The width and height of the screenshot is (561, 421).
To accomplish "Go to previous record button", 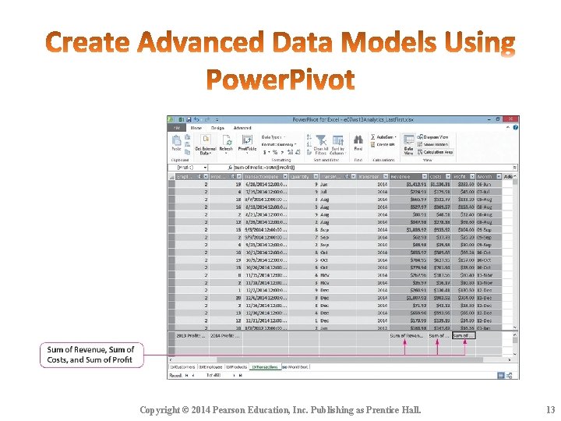I will (193, 376).
